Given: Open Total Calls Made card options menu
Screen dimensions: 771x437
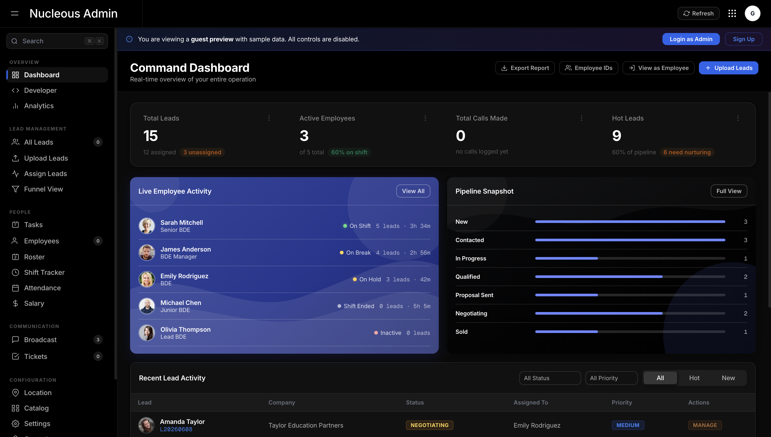Looking at the screenshot, I should (581, 118).
